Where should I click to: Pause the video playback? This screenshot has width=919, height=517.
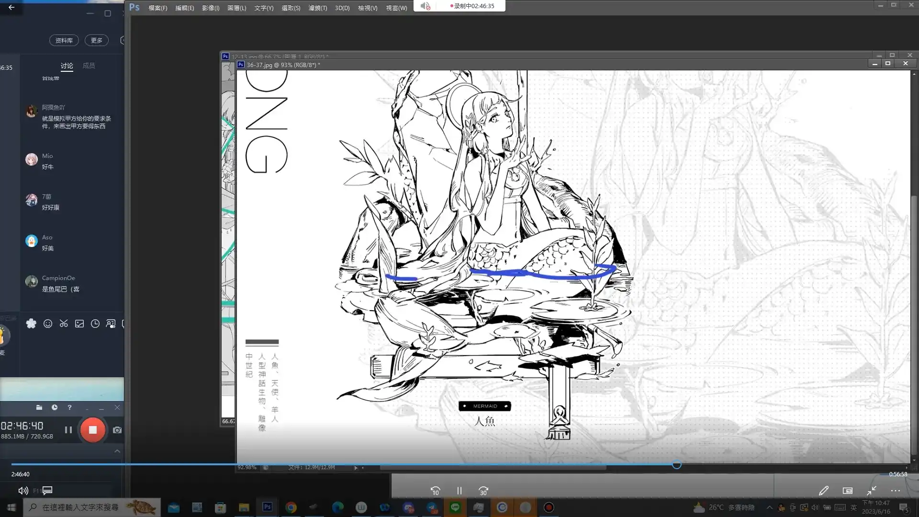coord(459,491)
